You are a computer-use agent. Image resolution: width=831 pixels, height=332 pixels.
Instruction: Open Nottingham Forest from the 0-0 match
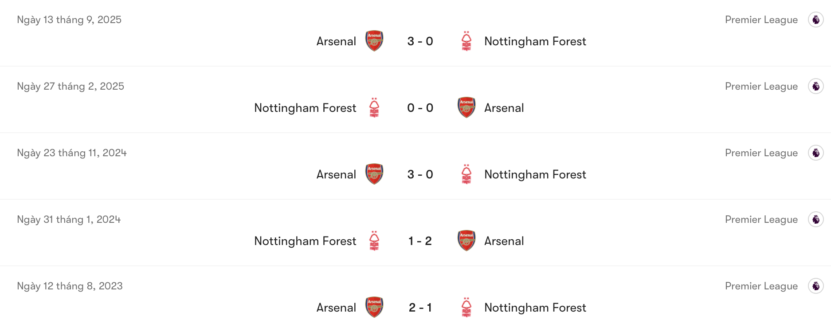pyautogui.click(x=305, y=107)
